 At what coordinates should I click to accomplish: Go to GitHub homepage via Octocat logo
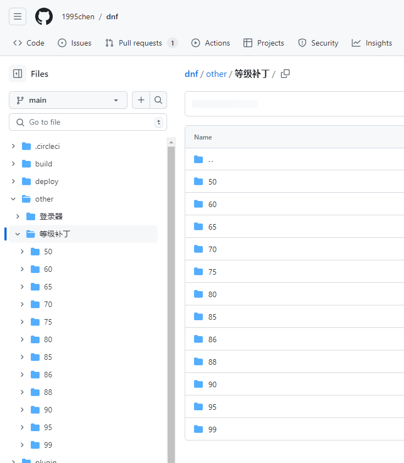click(x=44, y=16)
